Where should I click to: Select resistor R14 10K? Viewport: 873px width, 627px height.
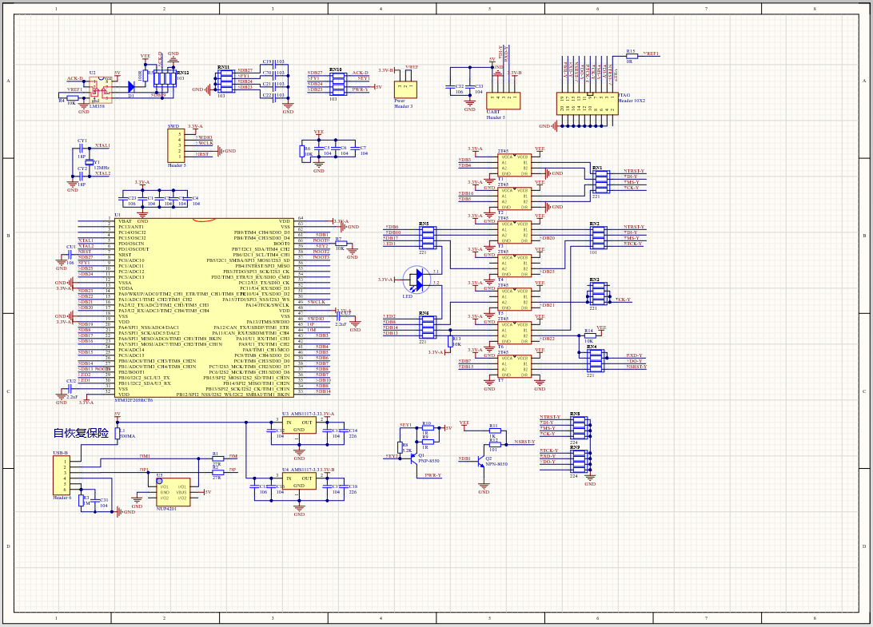[590, 335]
